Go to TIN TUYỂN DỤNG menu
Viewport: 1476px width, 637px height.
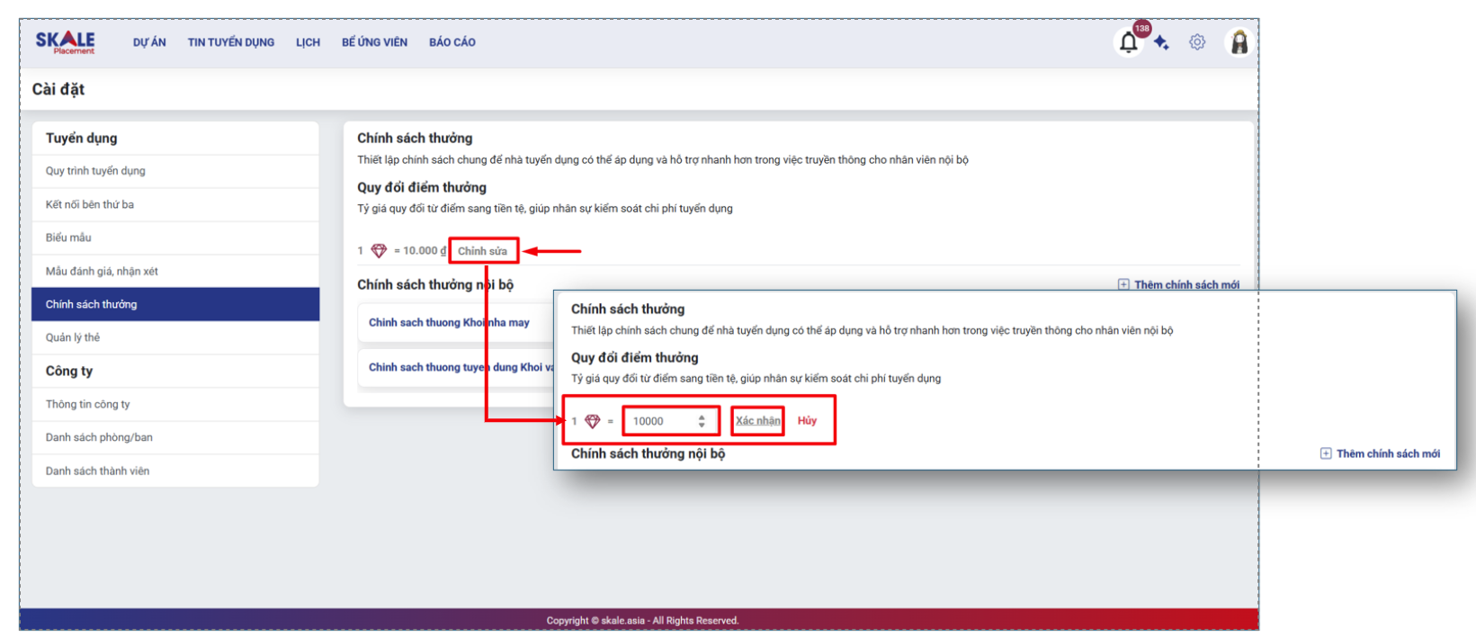pos(231,42)
